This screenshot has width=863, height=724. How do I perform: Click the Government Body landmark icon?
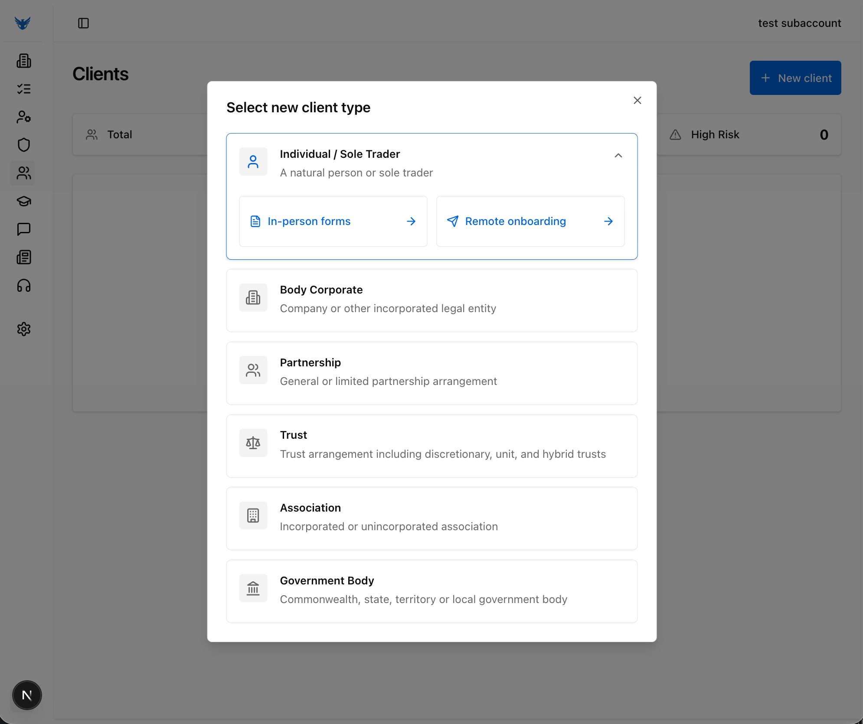coord(253,588)
